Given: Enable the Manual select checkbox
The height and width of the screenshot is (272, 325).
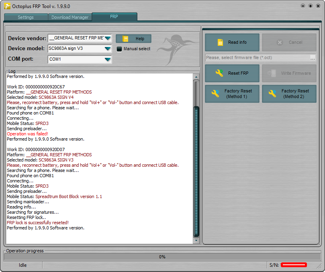Looking at the screenshot, I should (x=119, y=49).
